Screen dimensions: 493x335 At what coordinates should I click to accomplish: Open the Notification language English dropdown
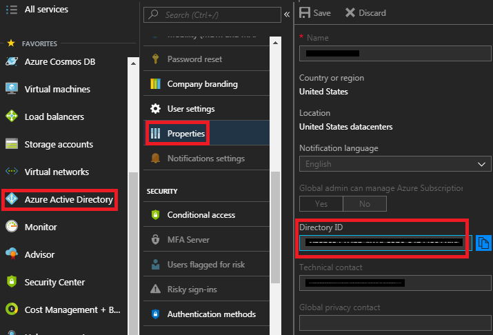[395, 164]
